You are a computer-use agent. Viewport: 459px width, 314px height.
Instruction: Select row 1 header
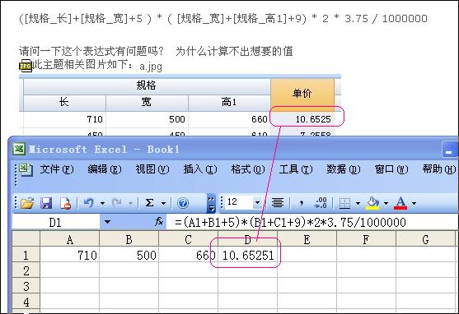click(x=26, y=255)
